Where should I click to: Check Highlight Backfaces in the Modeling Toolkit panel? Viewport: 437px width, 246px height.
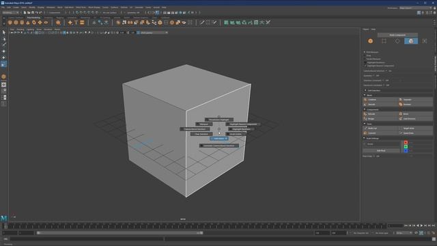pos(365,62)
